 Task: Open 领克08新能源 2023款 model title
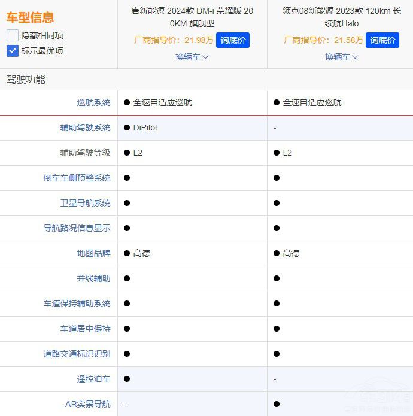(x=342, y=17)
